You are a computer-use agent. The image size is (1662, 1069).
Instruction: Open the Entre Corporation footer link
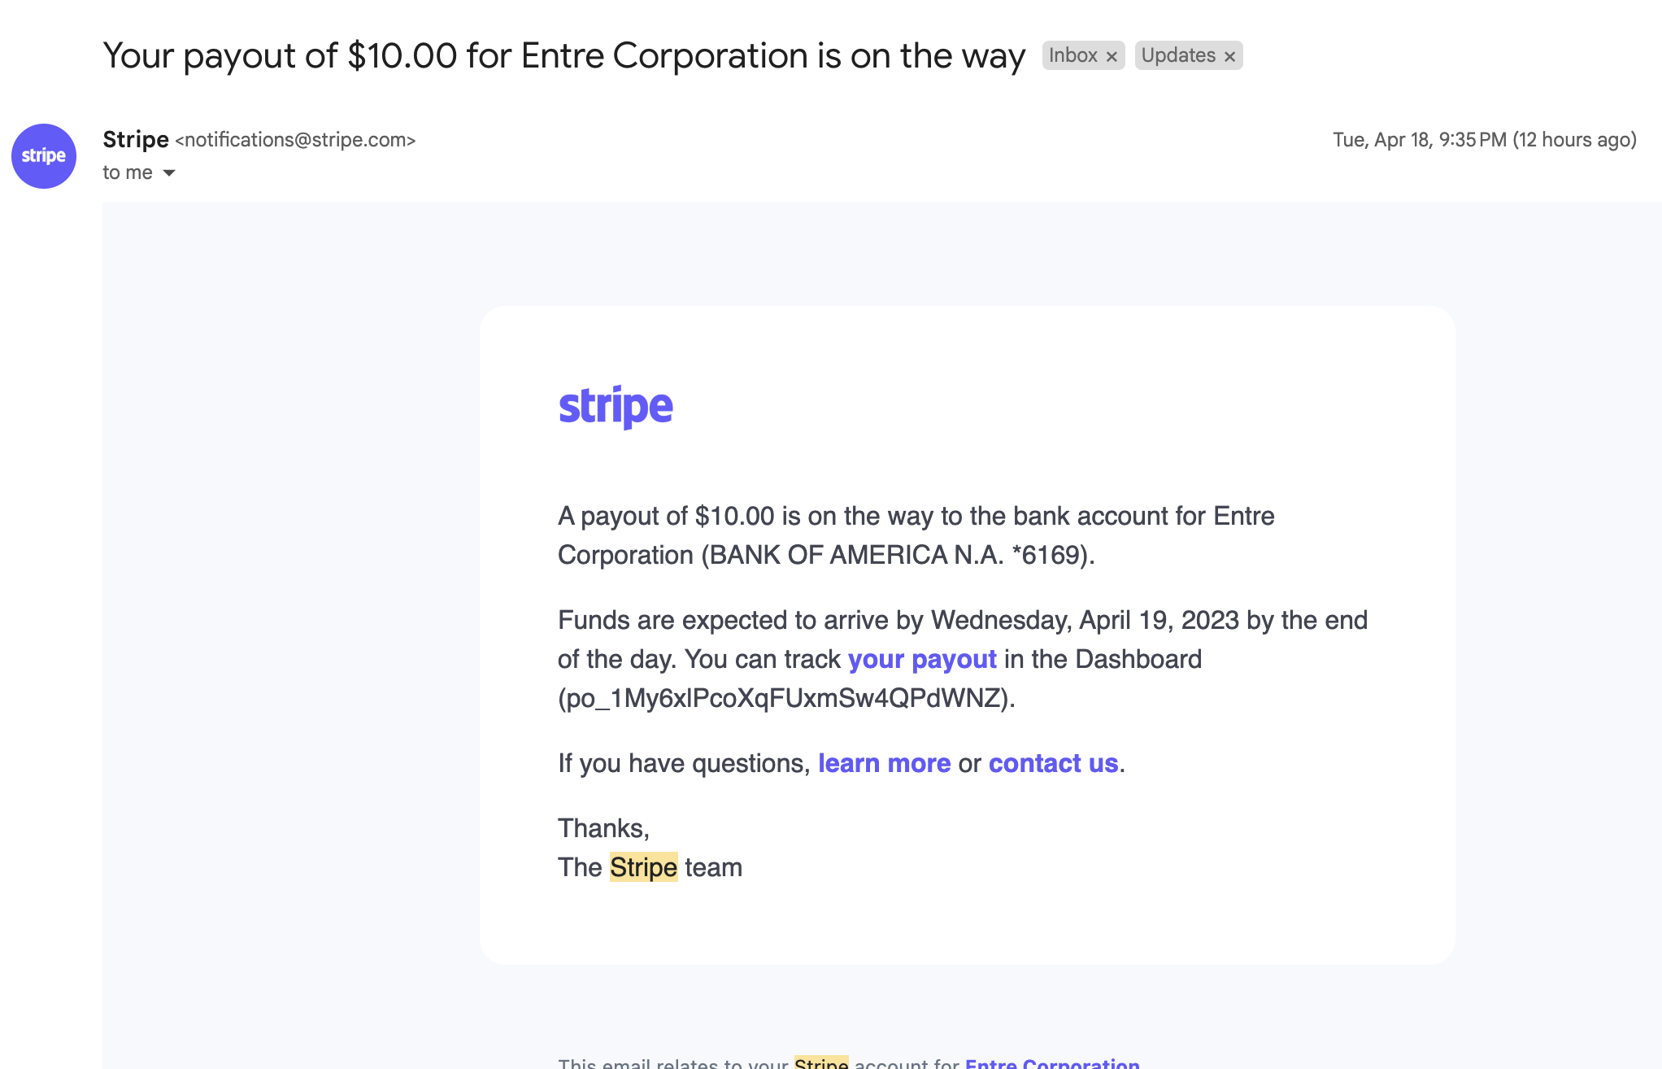[1052, 1062]
